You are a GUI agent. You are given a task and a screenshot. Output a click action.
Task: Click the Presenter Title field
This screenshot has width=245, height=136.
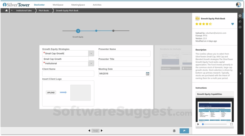124,64
